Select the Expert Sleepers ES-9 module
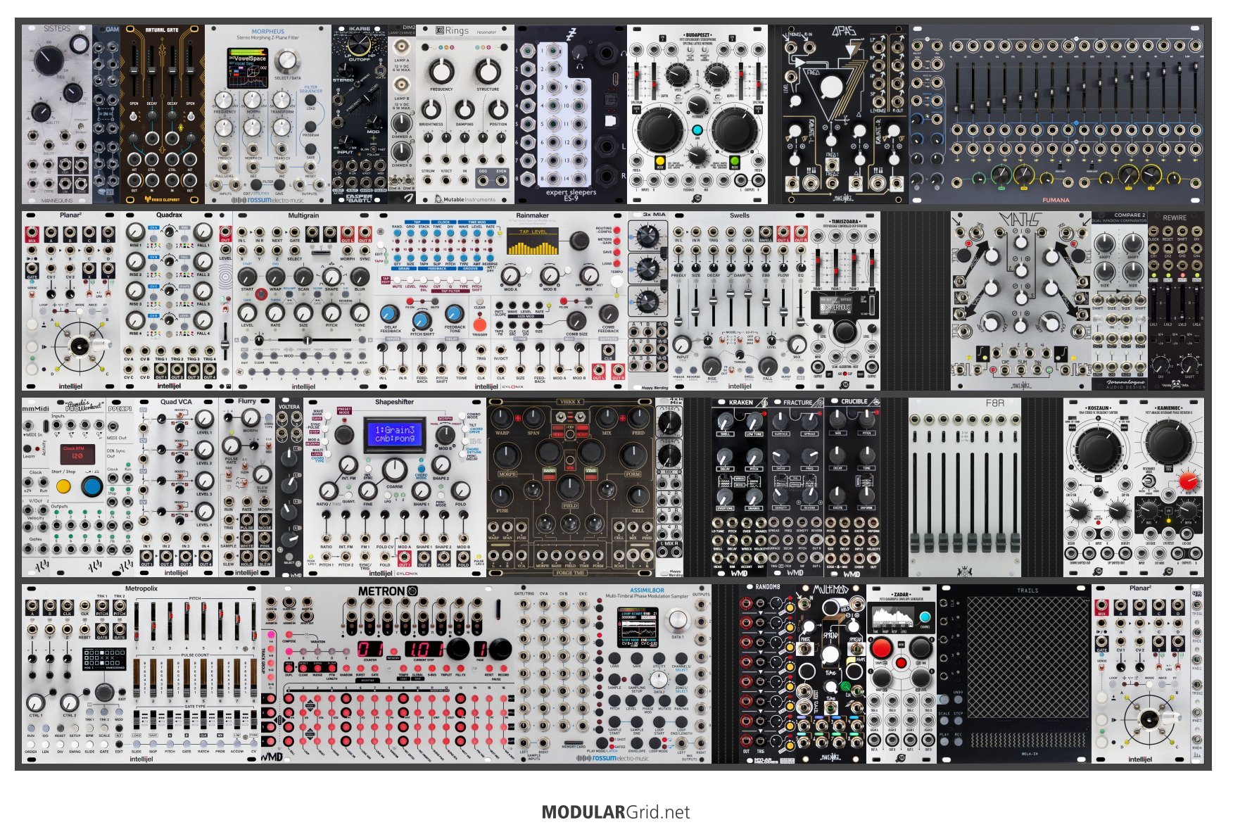This screenshot has height=827, width=1233. coord(571,114)
